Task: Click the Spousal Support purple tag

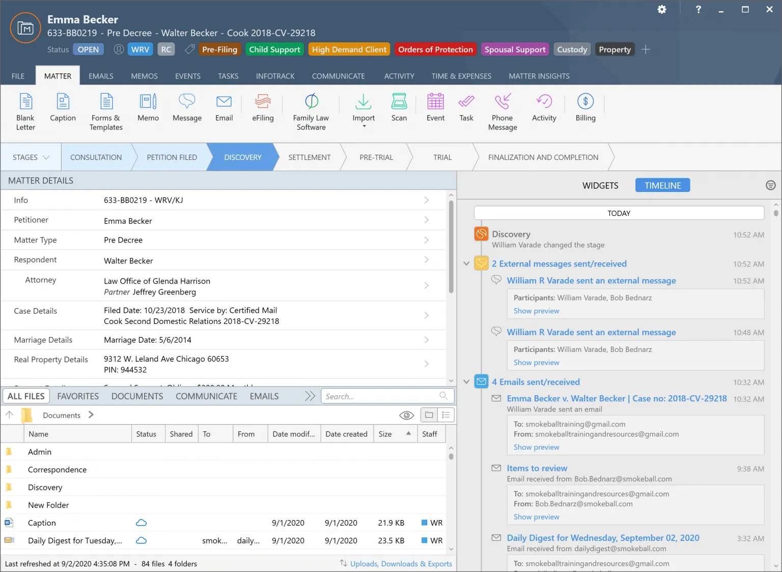Action: pos(515,49)
